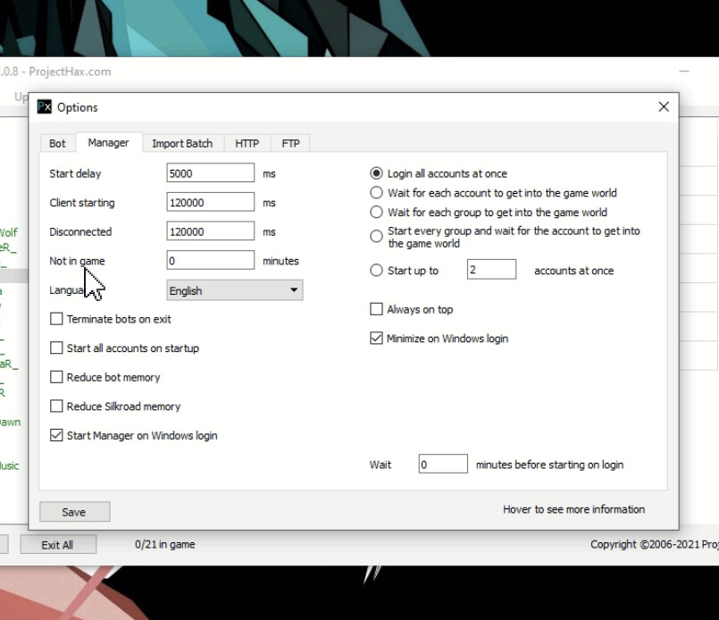Image resolution: width=719 pixels, height=620 pixels.
Task: Click the PX logo icon in Options title bar
Action: (x=45, y=107)
